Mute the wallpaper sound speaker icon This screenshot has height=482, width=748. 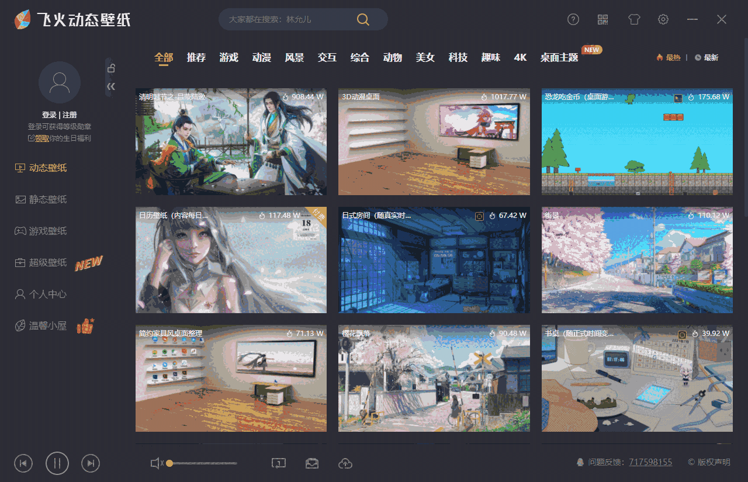click(157, 463)
